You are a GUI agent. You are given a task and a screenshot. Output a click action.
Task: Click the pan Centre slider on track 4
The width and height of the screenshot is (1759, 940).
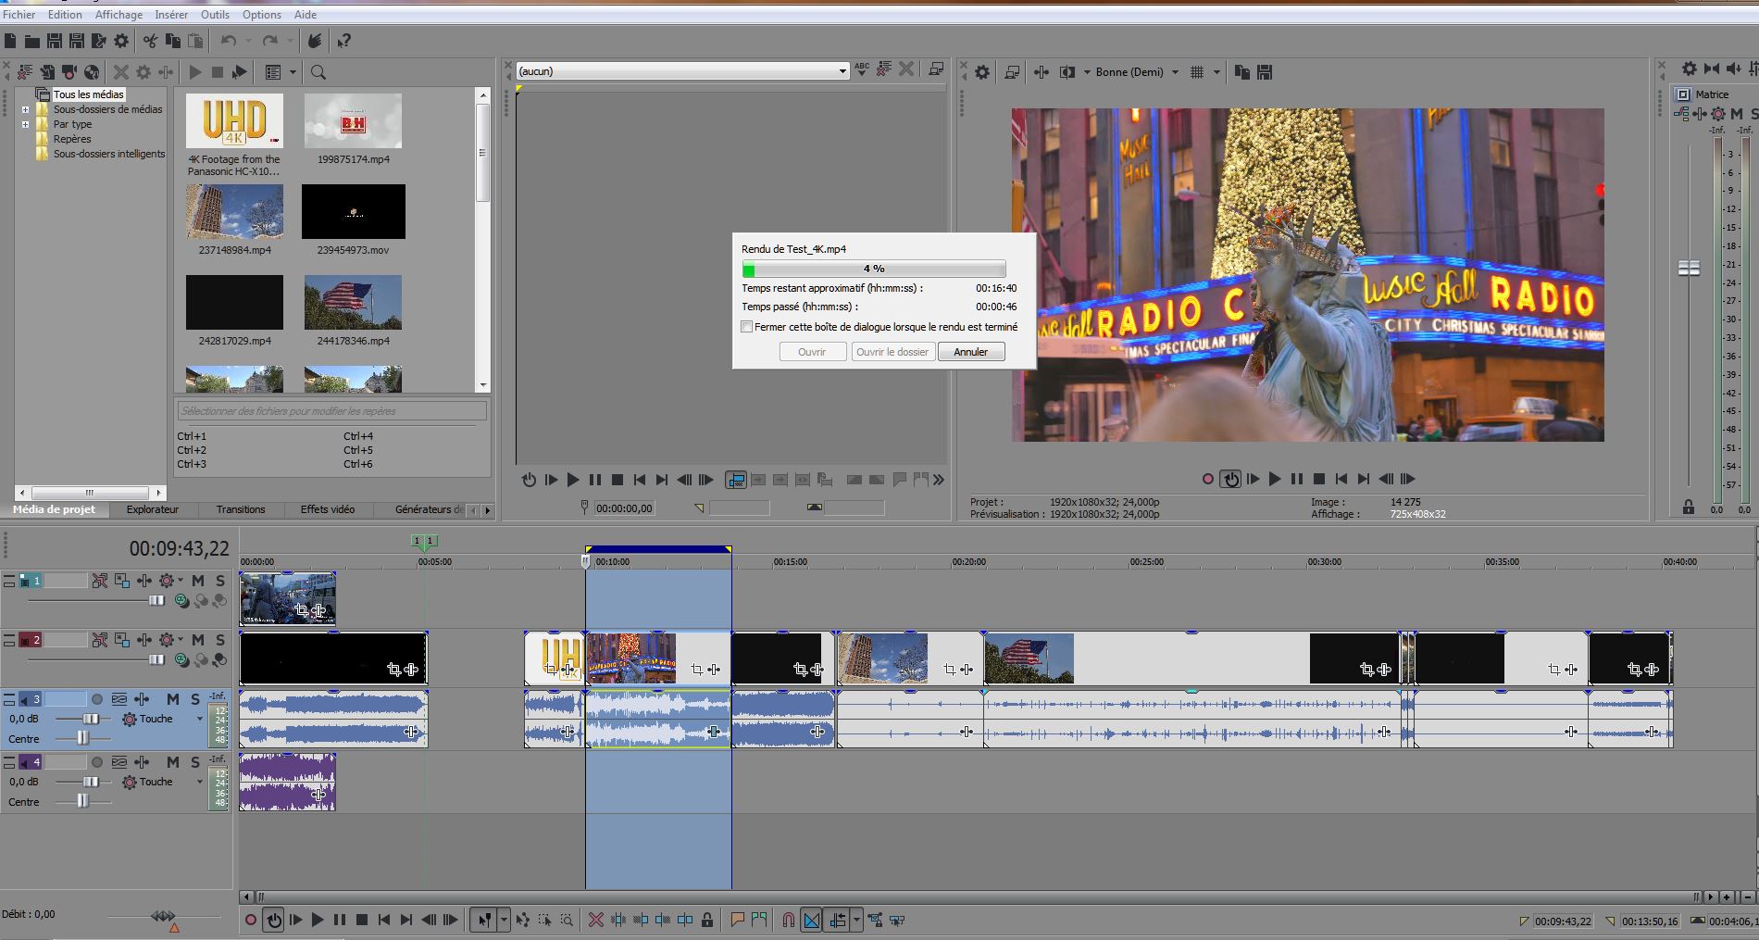83,801
